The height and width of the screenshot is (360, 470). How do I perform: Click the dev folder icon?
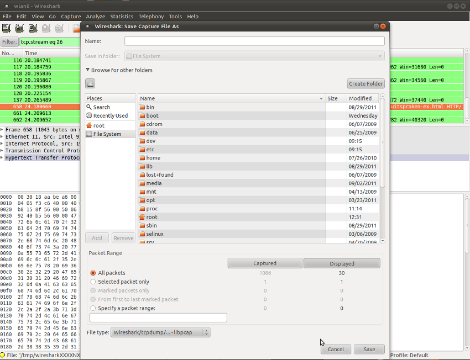[142, 141]
